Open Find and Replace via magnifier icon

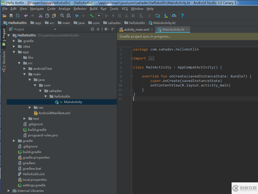(x=69, y=16)
